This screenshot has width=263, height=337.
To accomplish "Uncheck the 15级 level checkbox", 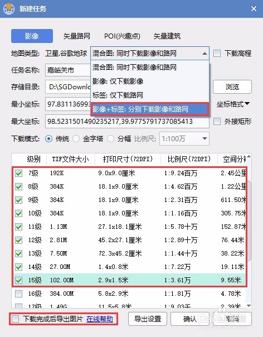I will coord(19,280).
